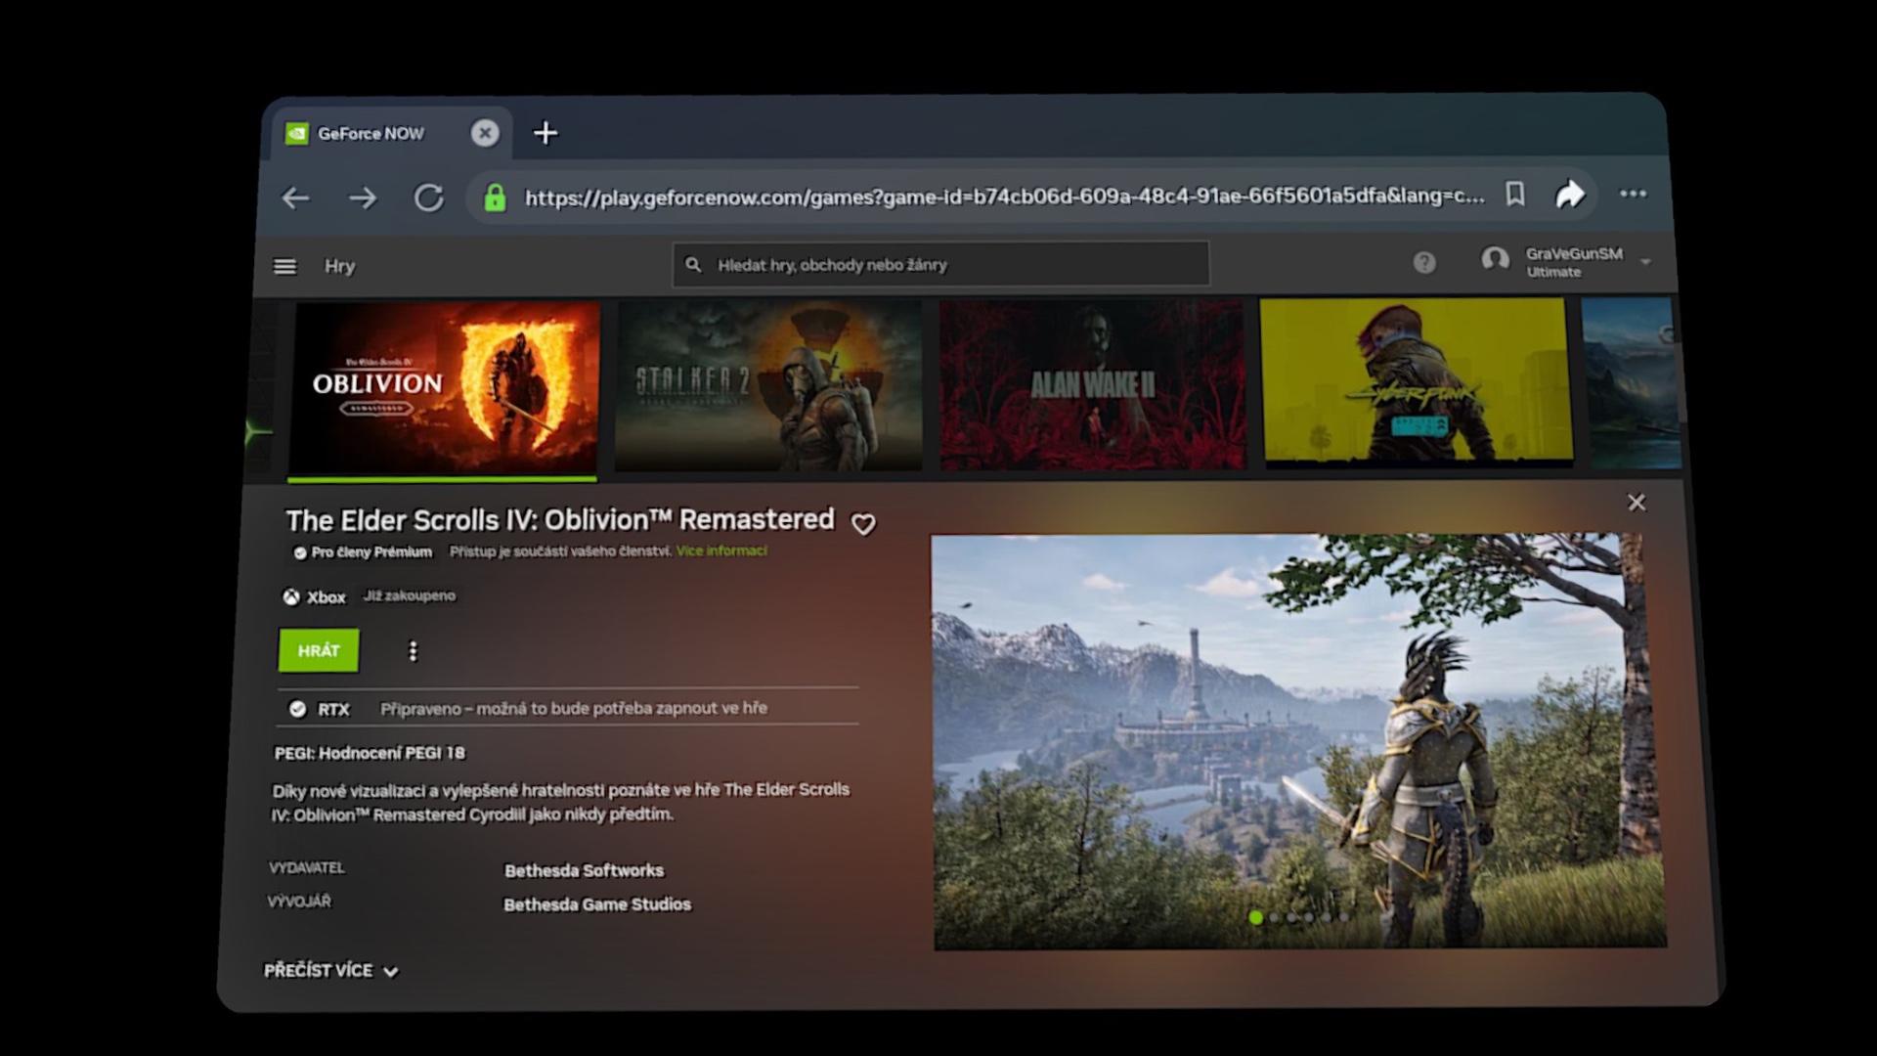
Task: Open a new browser tab
Action: point(546,133)
